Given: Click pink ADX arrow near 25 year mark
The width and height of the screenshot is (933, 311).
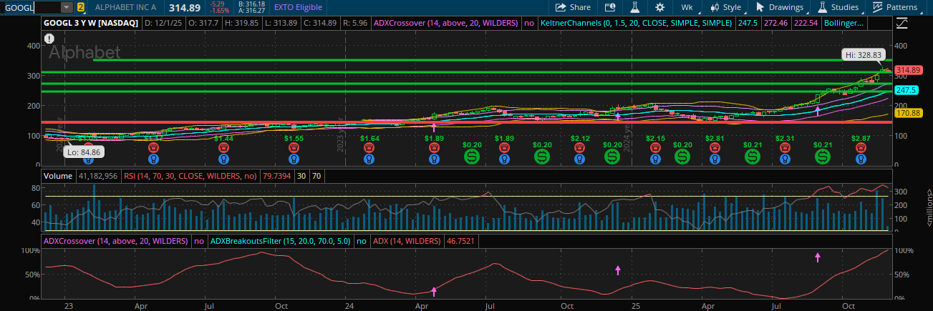Looking at the screenshot, I should pos(618,270).
